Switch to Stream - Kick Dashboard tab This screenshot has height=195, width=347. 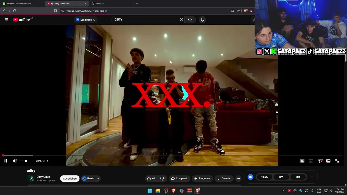pos(22,4)
